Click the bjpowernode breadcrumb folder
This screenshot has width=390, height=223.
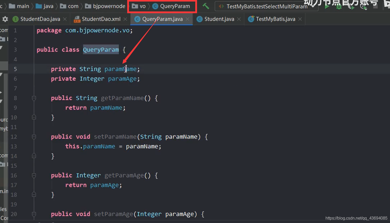point(105,6)
